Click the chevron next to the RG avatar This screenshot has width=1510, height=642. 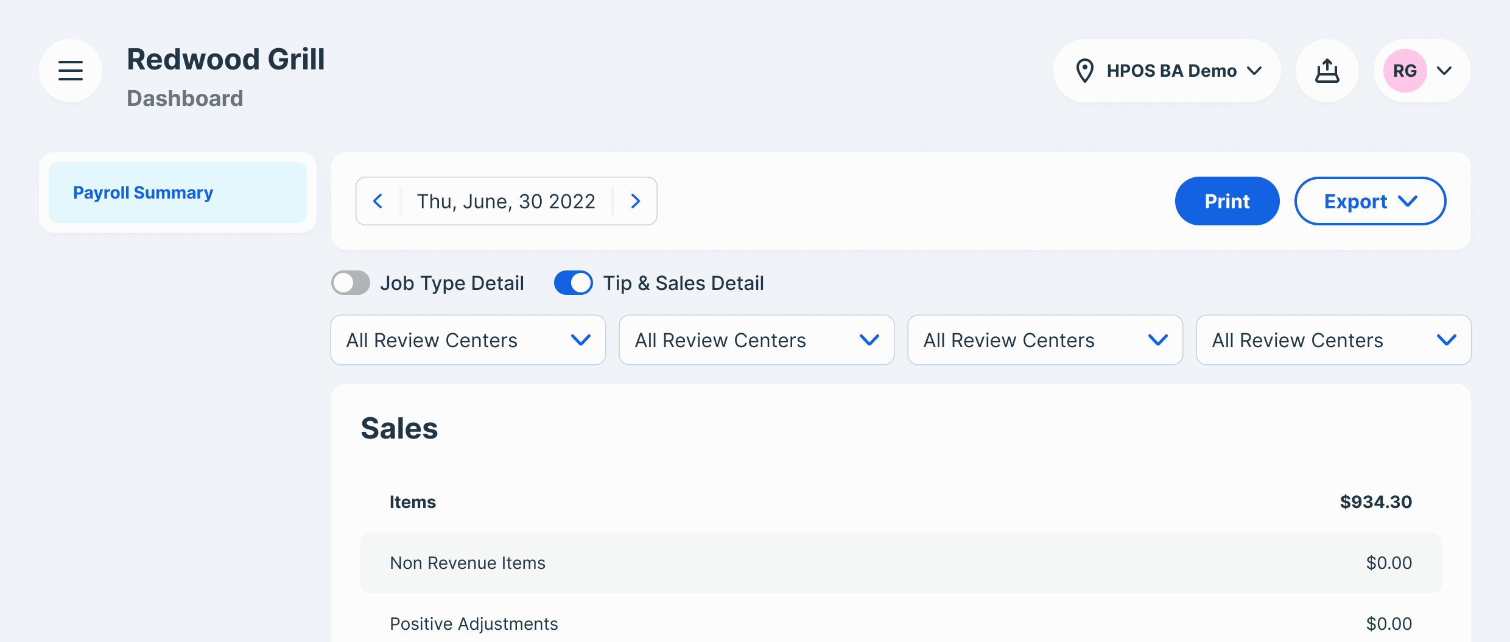(x=1446, y=71)
